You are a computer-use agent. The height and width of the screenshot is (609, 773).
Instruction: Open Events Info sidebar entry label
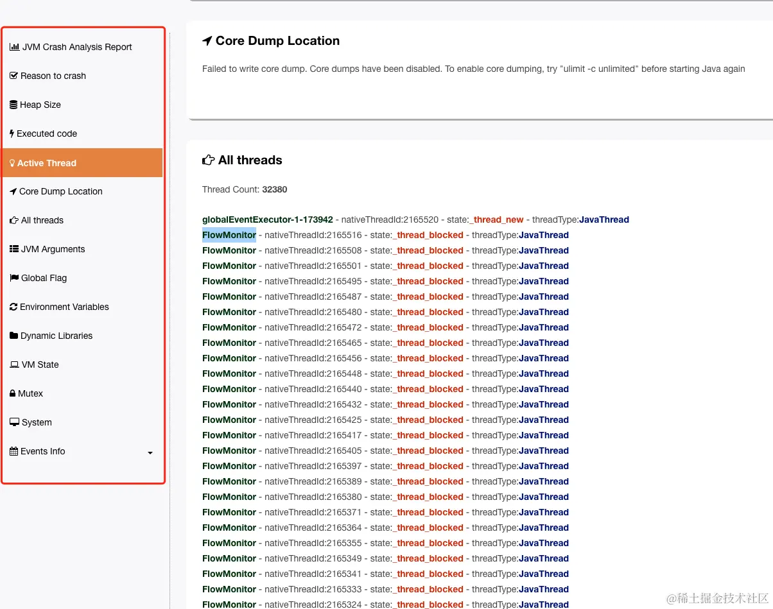point(42,451)
